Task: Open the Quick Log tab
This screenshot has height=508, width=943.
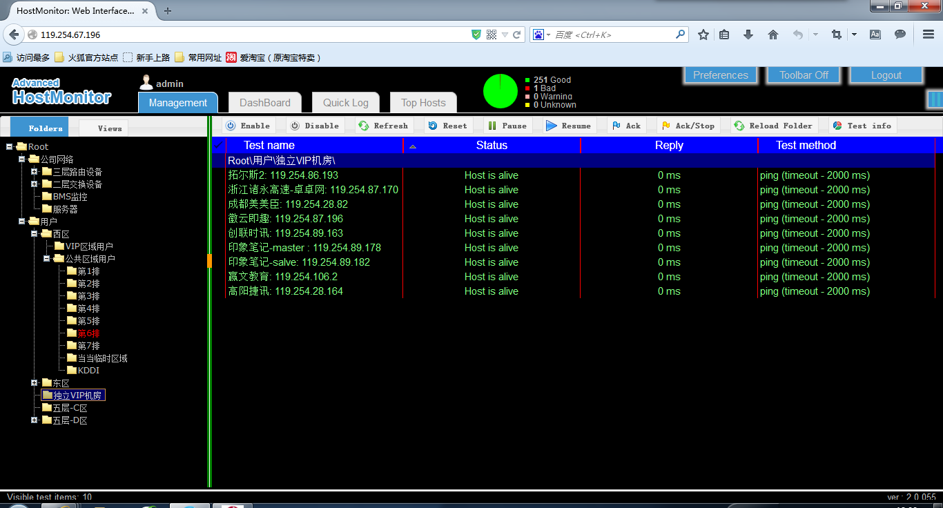Action: tap(346, 103)
